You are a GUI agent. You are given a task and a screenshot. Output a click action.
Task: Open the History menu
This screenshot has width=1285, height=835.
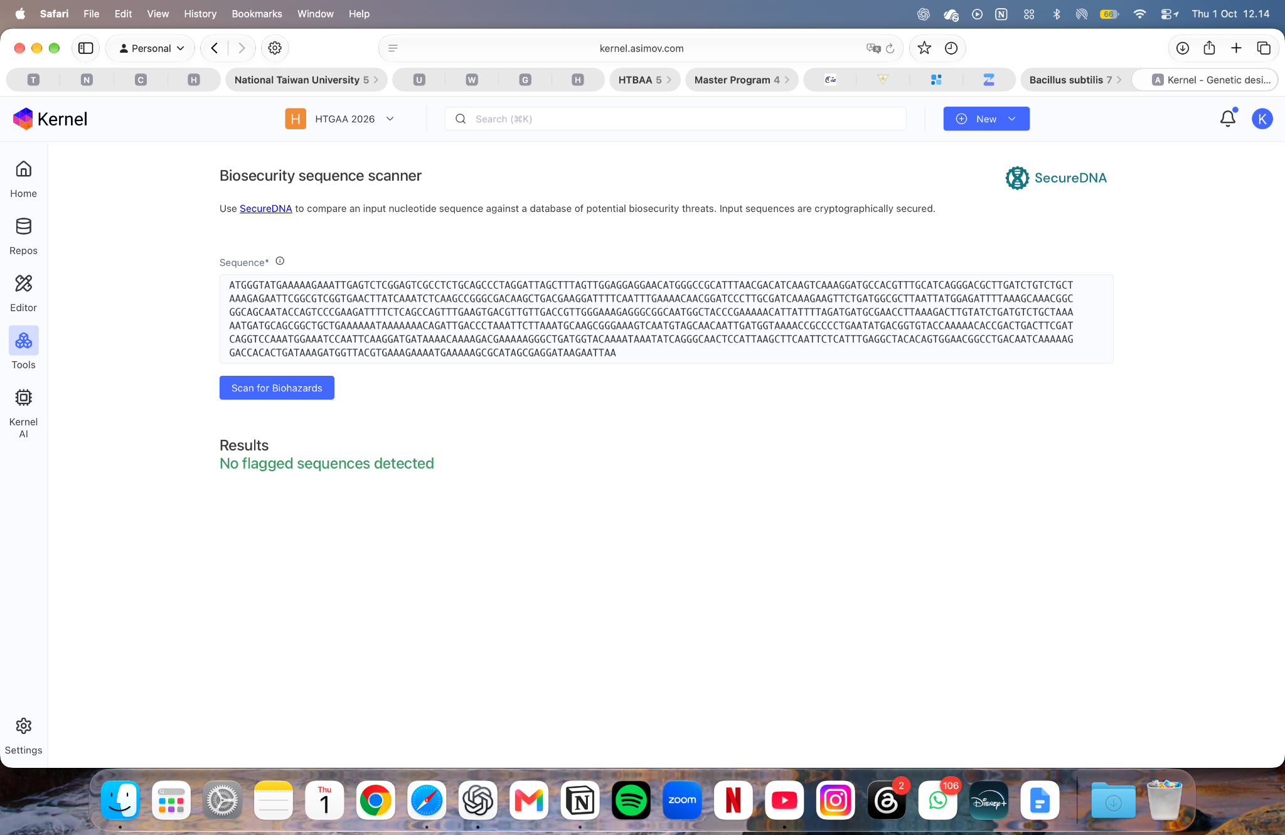(200, 14)
